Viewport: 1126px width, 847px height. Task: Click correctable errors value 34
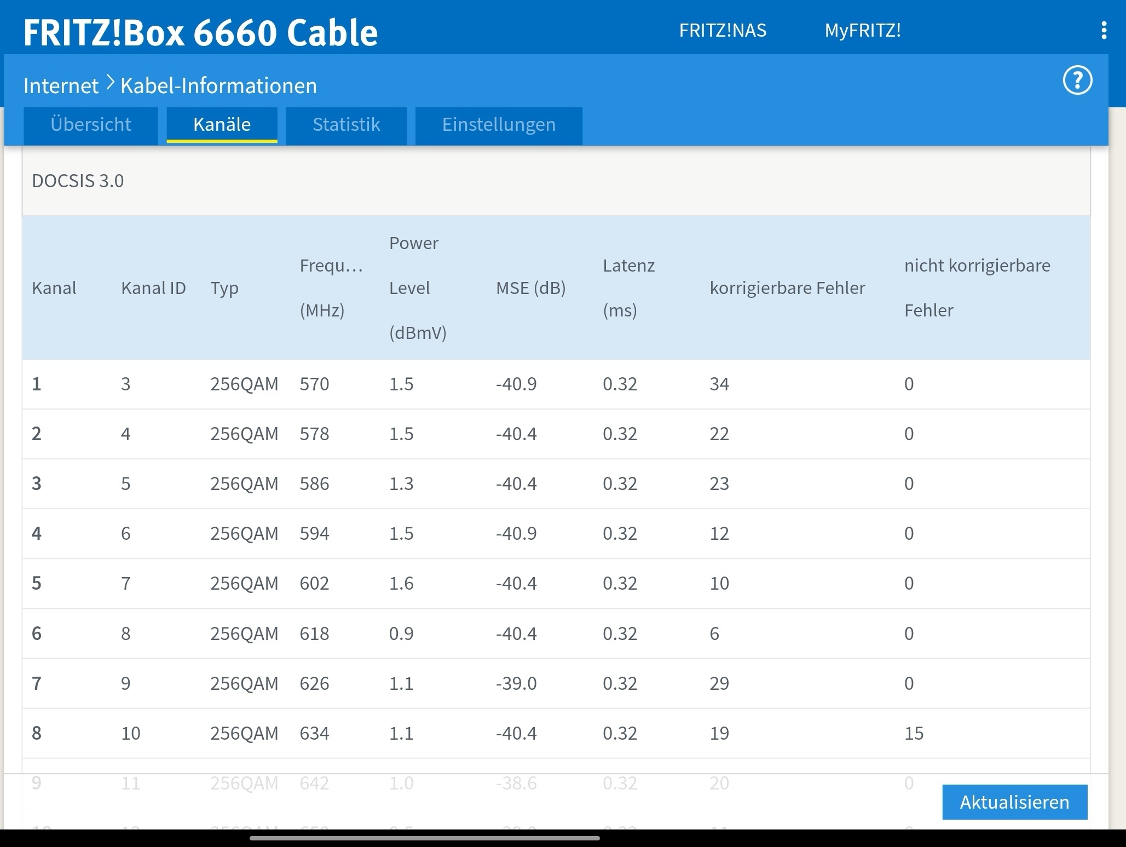[719, 384]
